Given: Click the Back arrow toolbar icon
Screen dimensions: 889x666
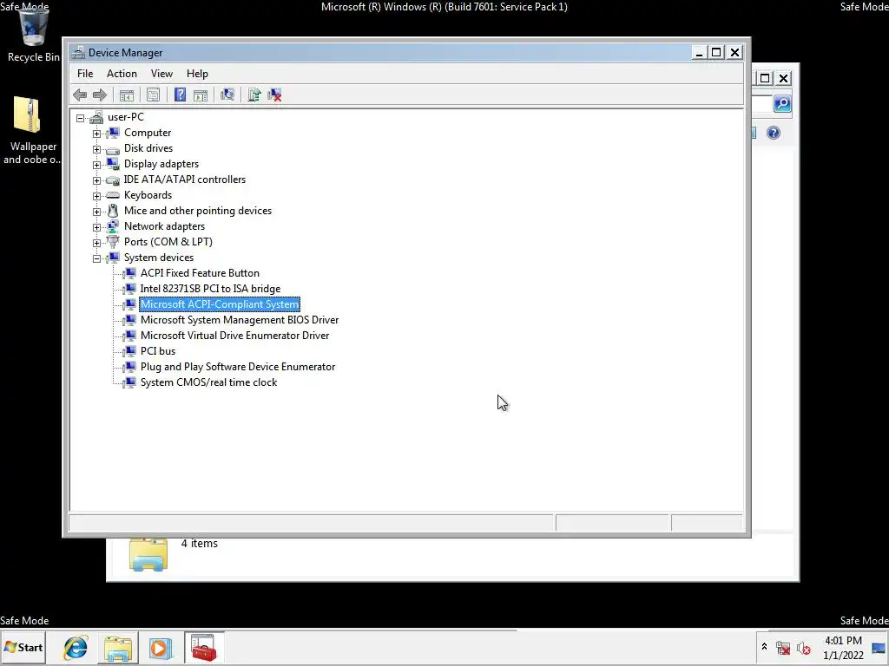Looking at the screenshot, I should pos(80,95).
